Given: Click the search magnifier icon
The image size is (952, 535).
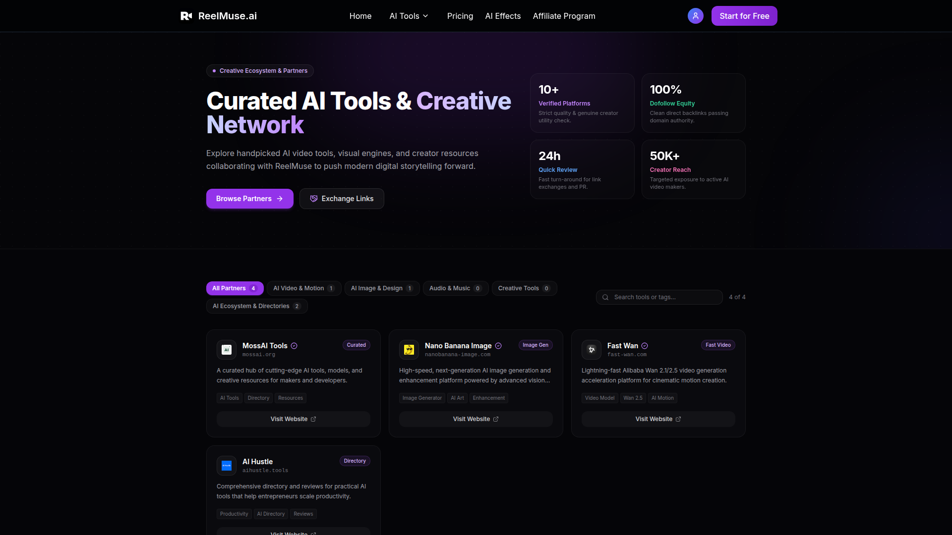Looking at the screenshot, I should pos(605,297).
